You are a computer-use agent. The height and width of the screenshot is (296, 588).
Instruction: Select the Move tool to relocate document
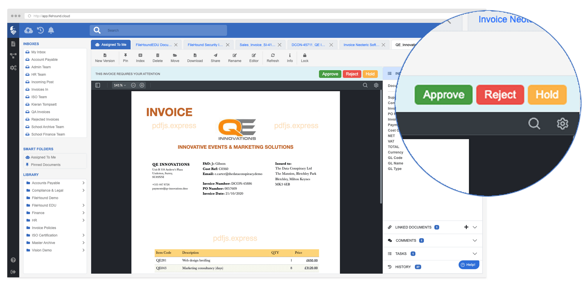[x=175, y=57]
